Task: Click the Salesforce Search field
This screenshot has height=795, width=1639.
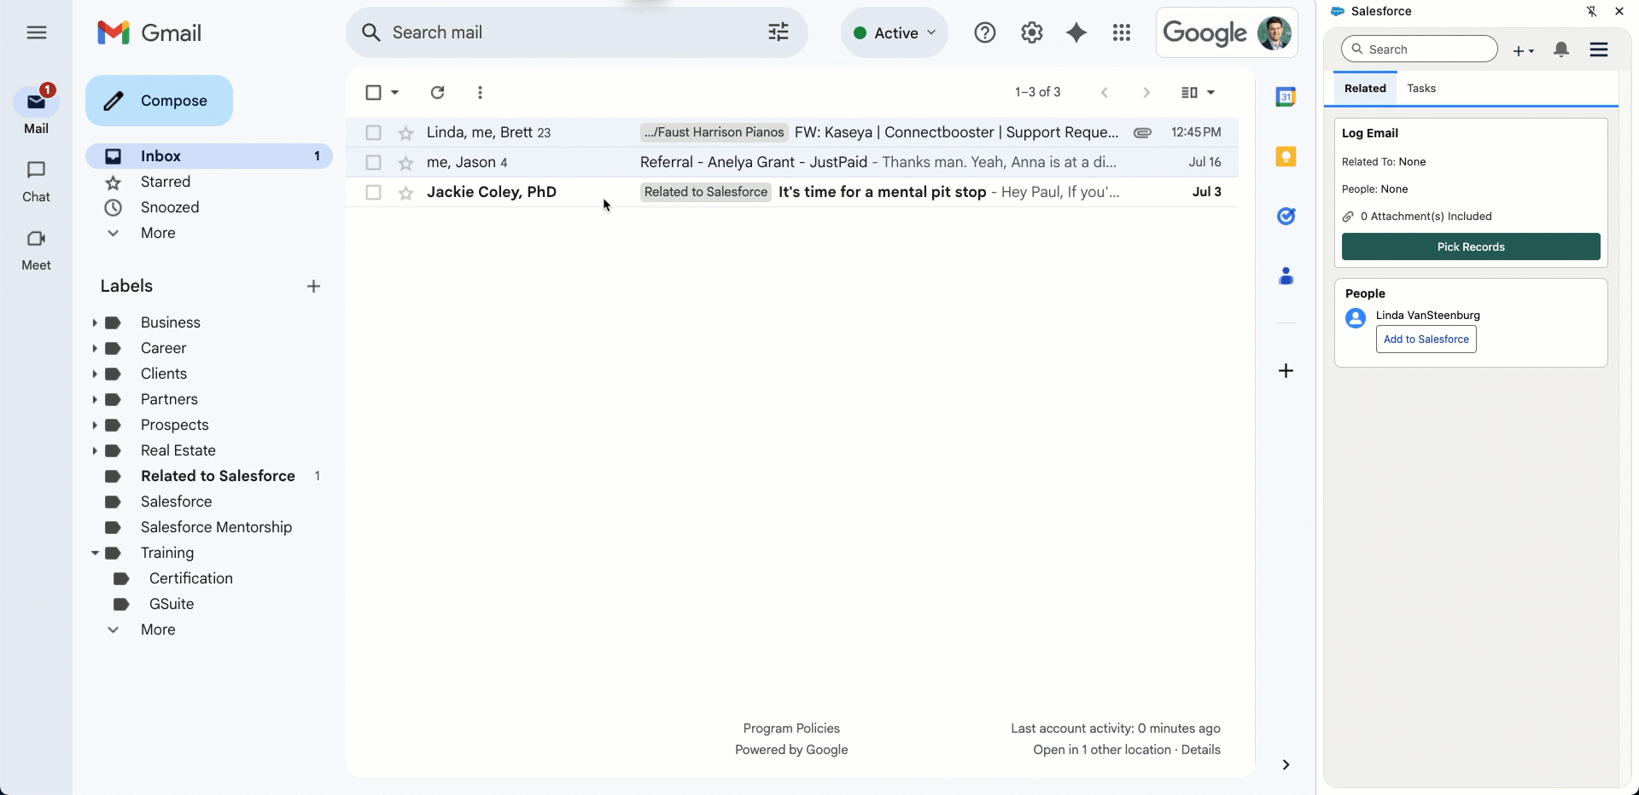Action: pyautogui.click(x=1420, y=49)
